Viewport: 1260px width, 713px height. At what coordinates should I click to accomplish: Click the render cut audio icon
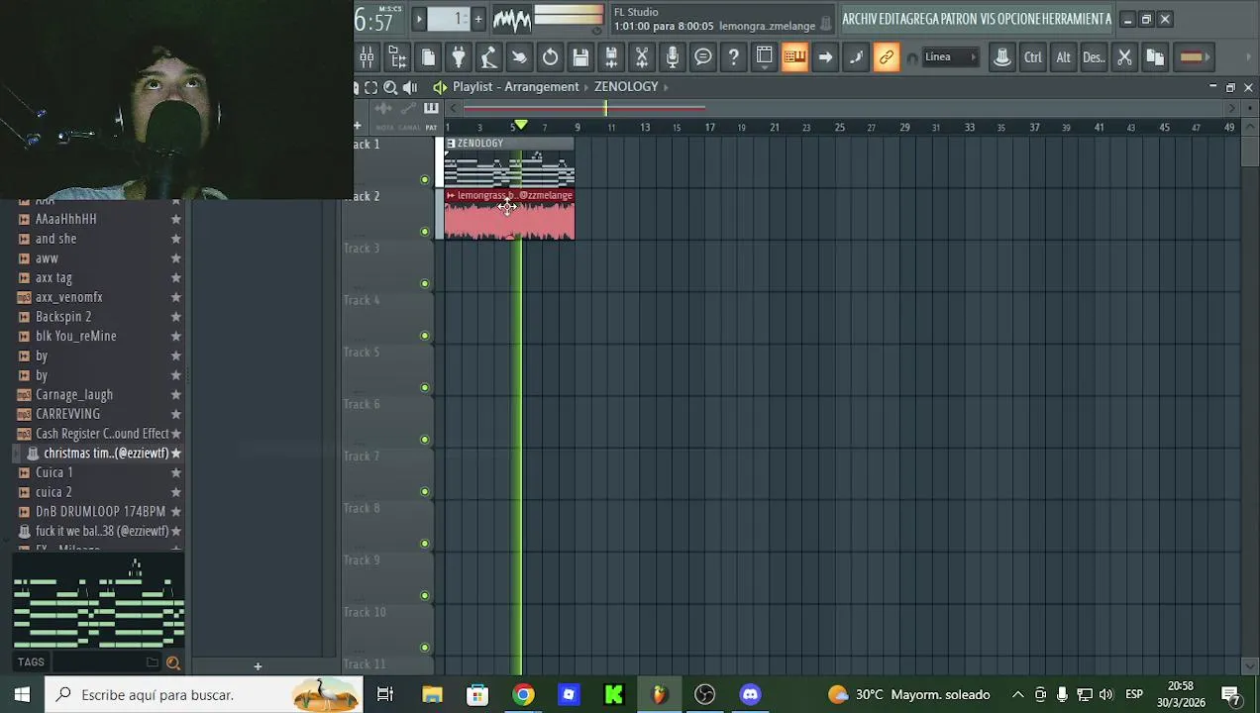[642, 57]
